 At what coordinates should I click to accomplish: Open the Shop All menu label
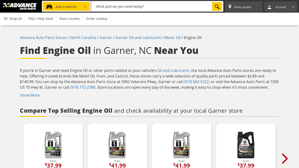[16, 19]
